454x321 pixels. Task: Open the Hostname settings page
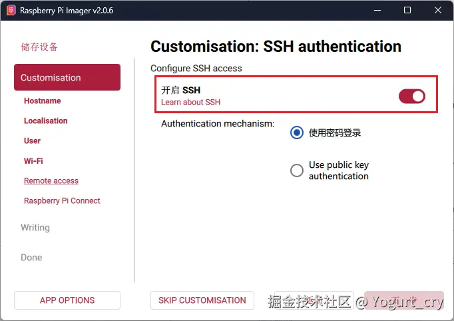click(43, 101)
